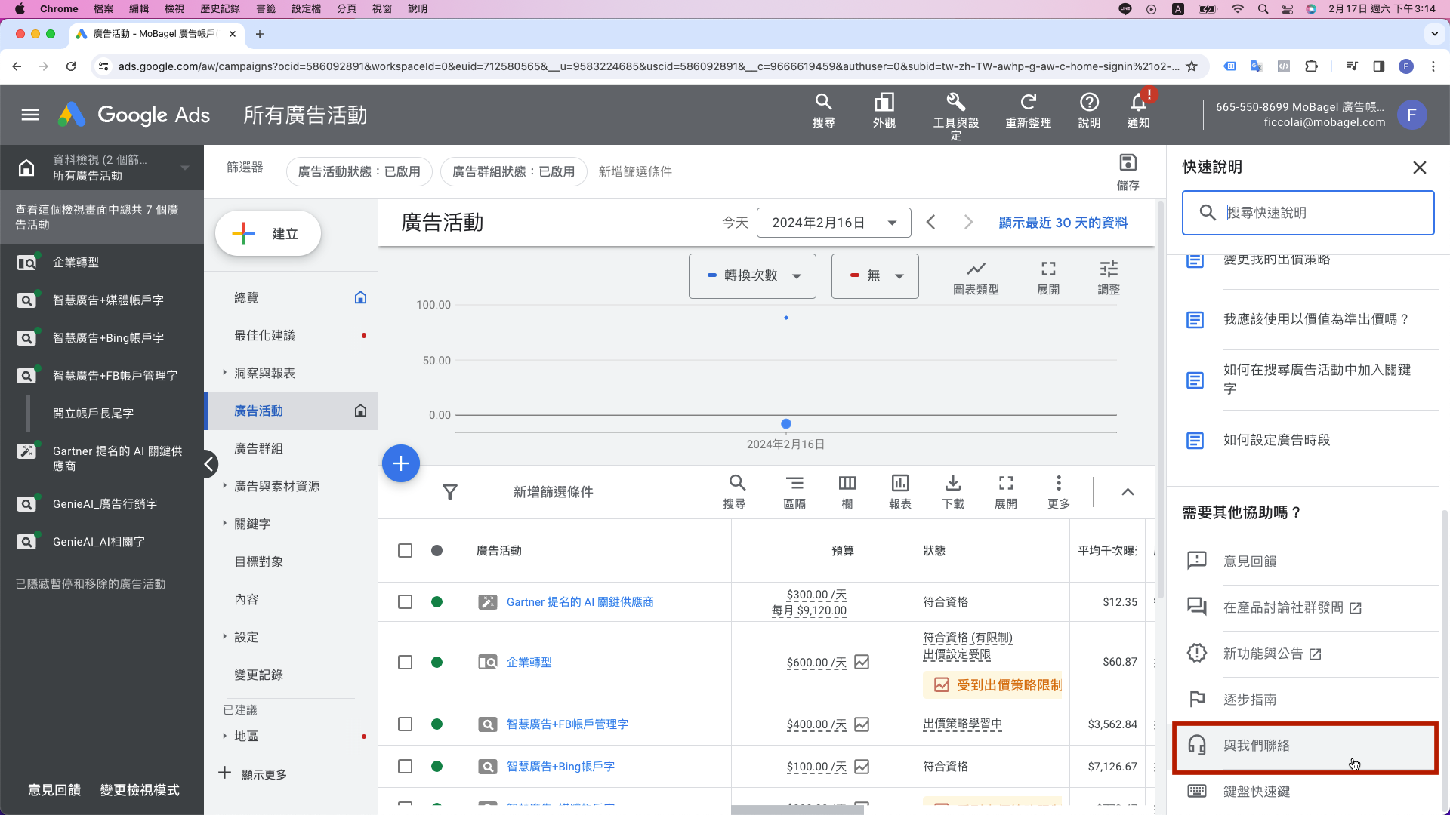Click 變更檢視模式 at sidebar bottom
This screenshot has width=1450, height=815.
click(140, 790)
